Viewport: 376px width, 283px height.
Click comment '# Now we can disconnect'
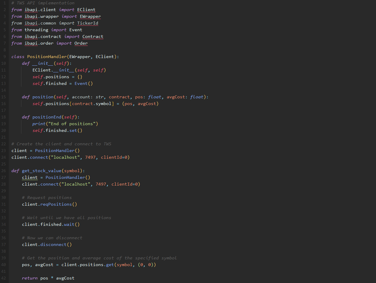pos(52,238)
